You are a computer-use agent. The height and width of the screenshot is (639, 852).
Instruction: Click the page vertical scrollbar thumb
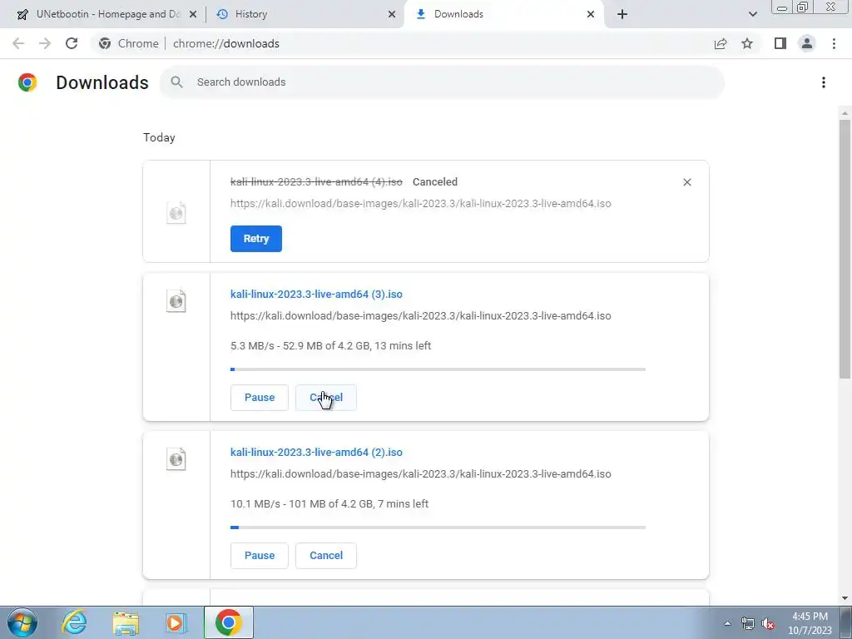pyautogui.click(x=845, y=249)
